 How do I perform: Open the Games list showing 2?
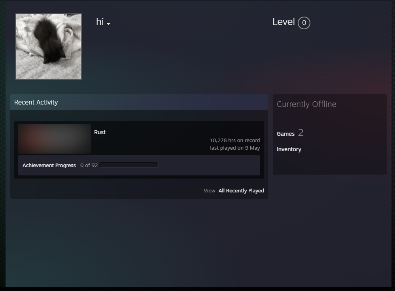click(285, 134)
